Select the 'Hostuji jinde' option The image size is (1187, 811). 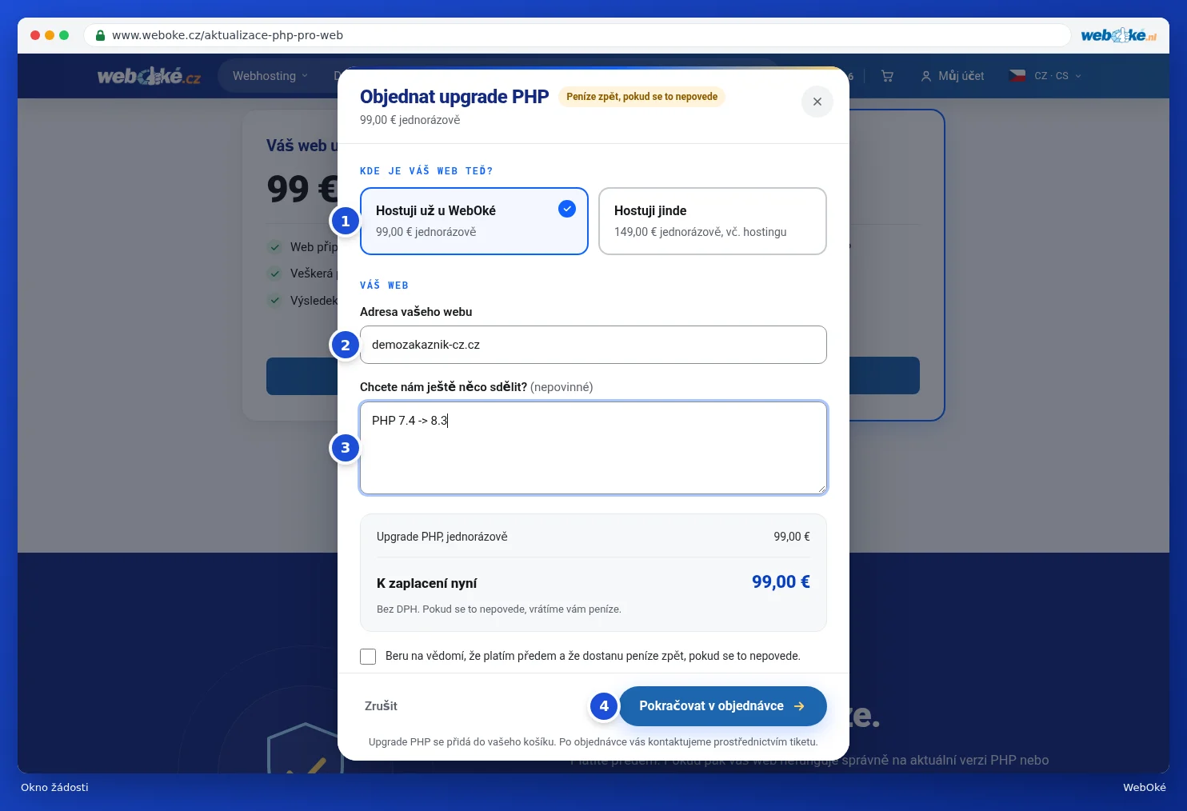click(x=712, y=222)
